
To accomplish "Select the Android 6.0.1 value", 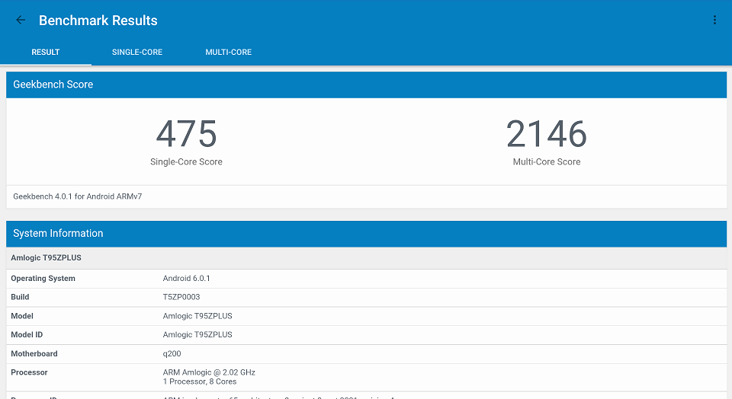I will tap(186, 278).
